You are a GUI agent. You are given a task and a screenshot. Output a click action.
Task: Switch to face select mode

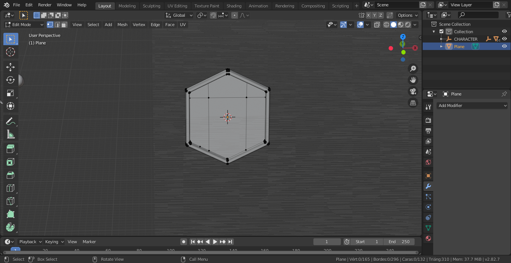(x=64, y=25)
